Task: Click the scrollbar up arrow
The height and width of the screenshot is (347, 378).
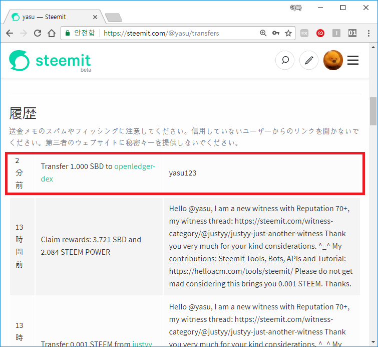Action: coord(373,47)
